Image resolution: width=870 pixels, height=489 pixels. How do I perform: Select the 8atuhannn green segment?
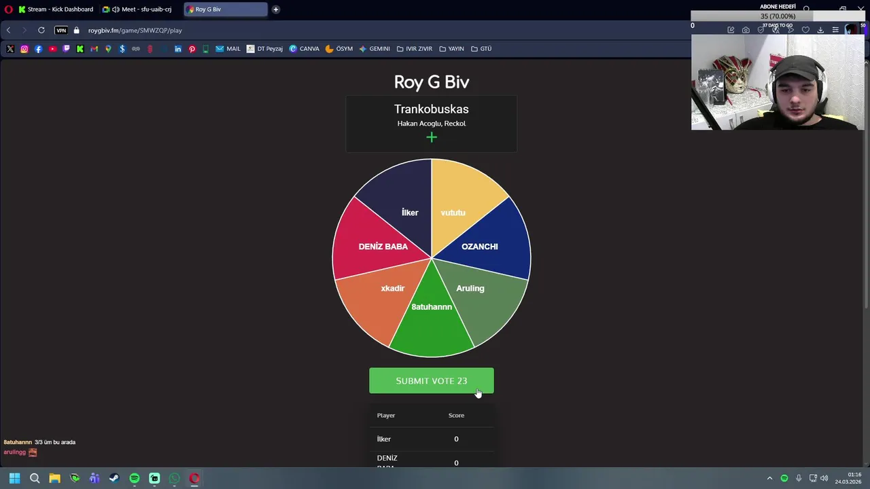pyautogui.click(x=432, y=316)
